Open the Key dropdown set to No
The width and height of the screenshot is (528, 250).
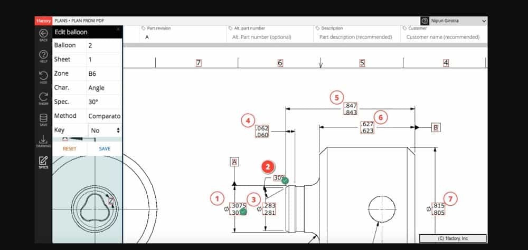(x=105, y=130)
